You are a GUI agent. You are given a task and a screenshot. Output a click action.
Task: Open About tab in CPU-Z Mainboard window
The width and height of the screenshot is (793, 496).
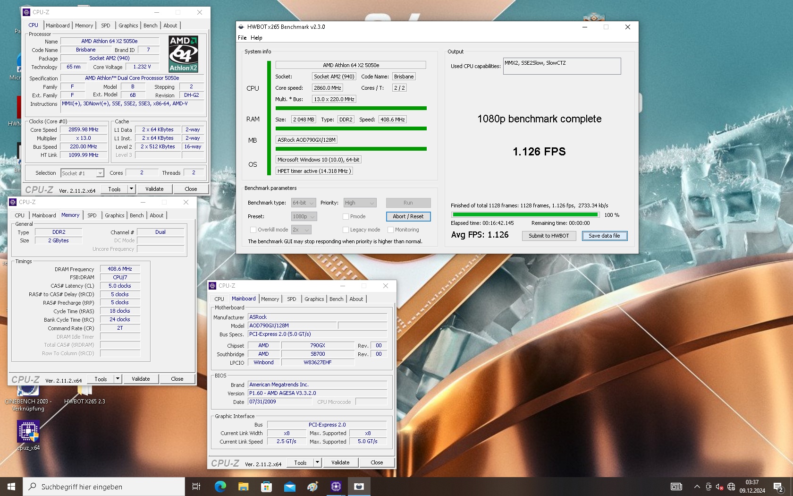tap(356, 299)
